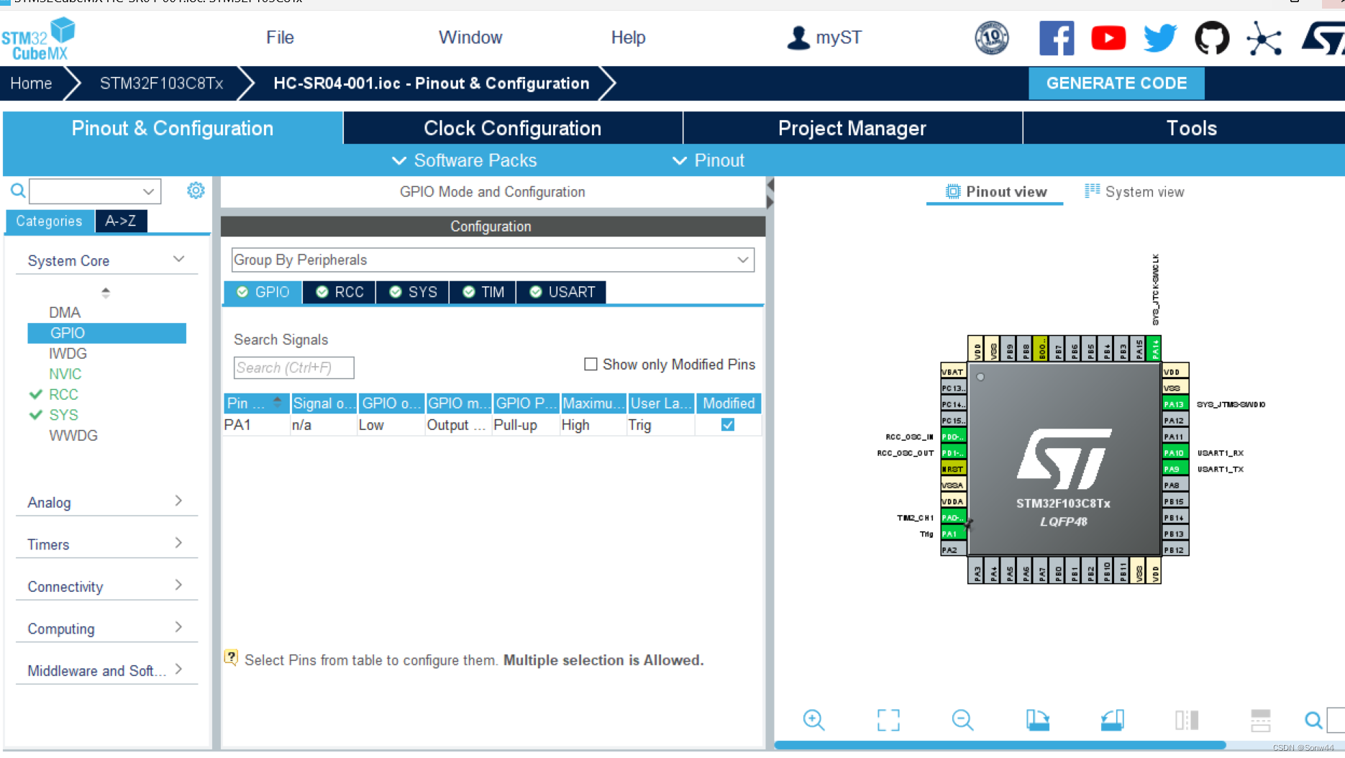Select the SYS peripheral tab
This screenshot has height=758, width=1345.
[x=413, y=292]
